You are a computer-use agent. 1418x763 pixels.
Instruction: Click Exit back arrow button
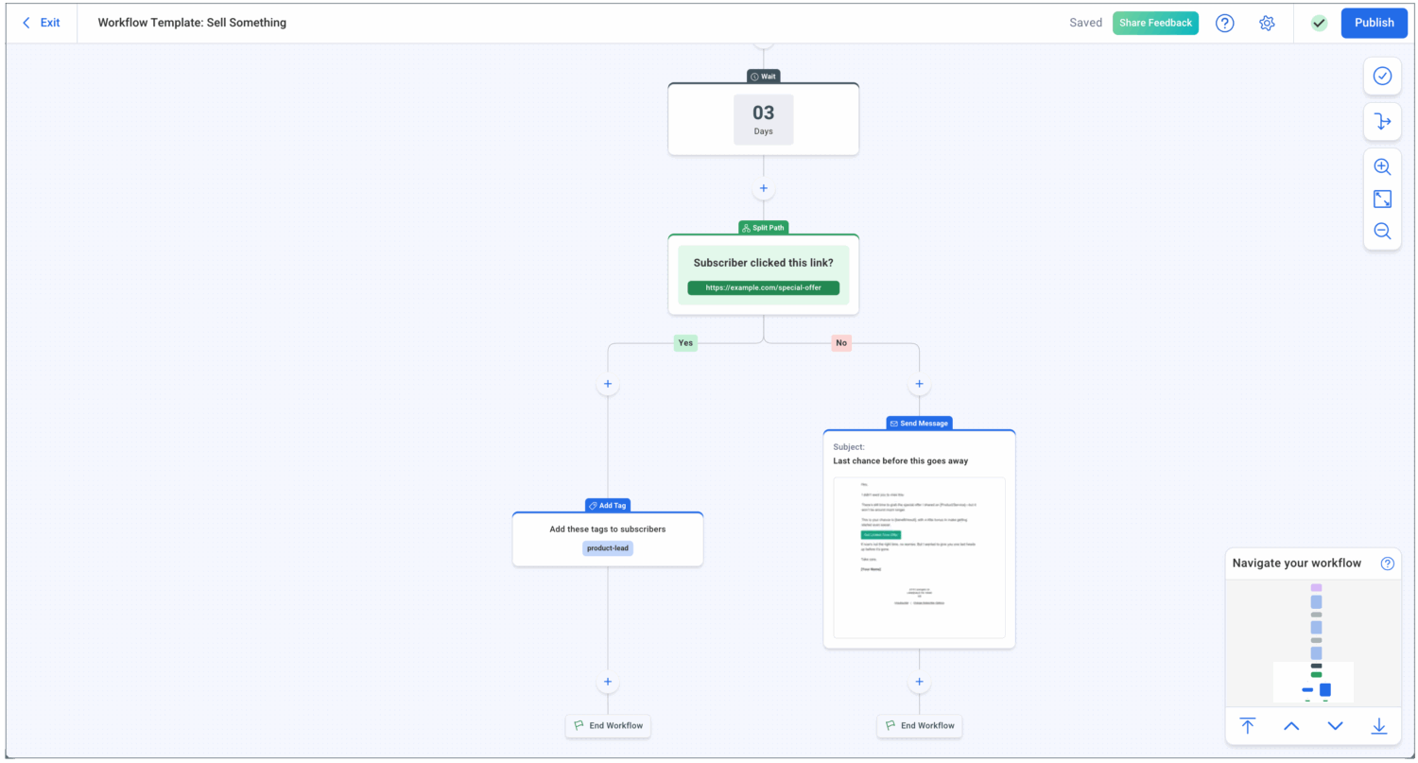(x=42, y=23)
